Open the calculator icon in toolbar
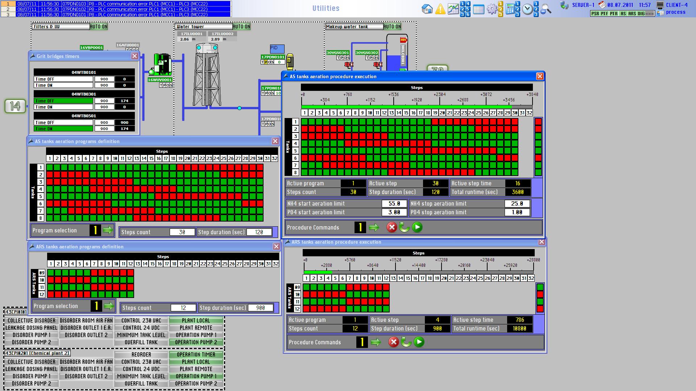Image resolution: width=696 pixels, height=391 pixels. point(510,9)
